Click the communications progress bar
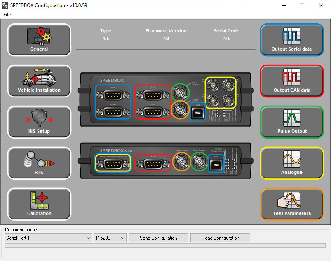 [165, 246]
